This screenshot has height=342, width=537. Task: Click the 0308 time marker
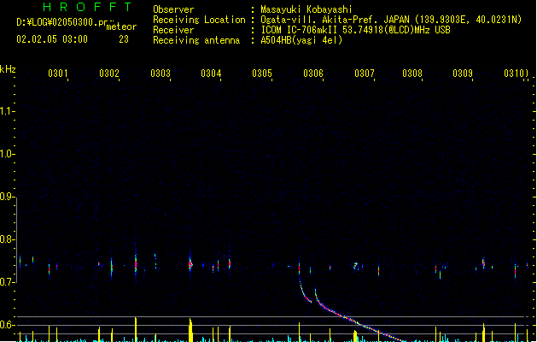(412, 74)
